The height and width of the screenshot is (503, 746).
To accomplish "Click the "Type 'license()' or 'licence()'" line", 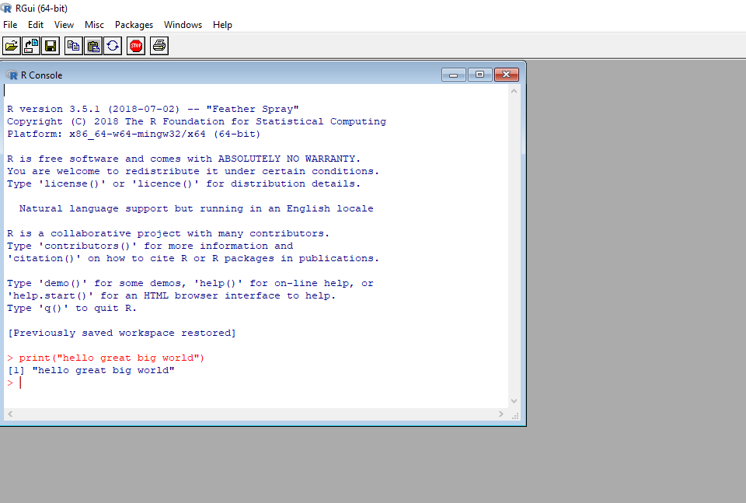I will 183,183.
